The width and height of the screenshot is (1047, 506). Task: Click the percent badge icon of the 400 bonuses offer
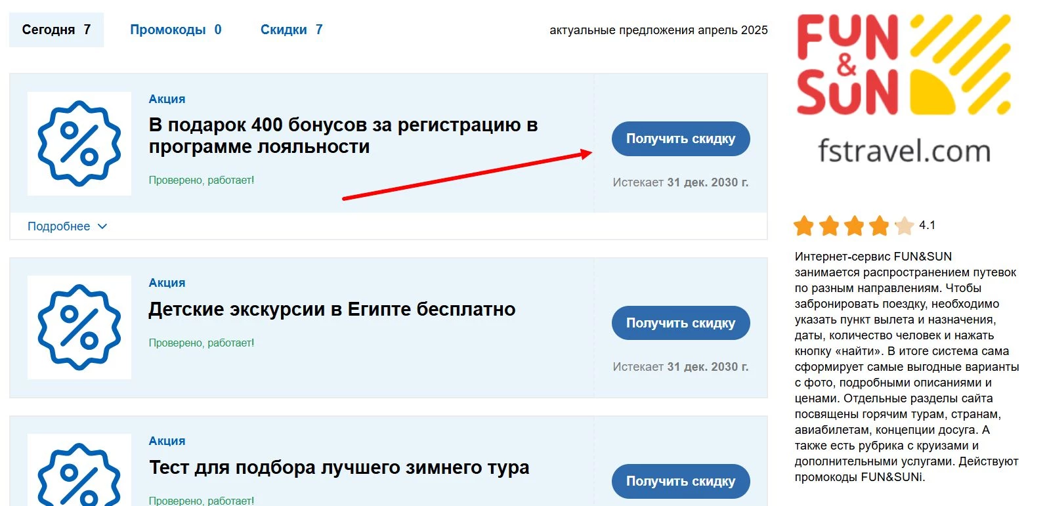pos(79,144)
